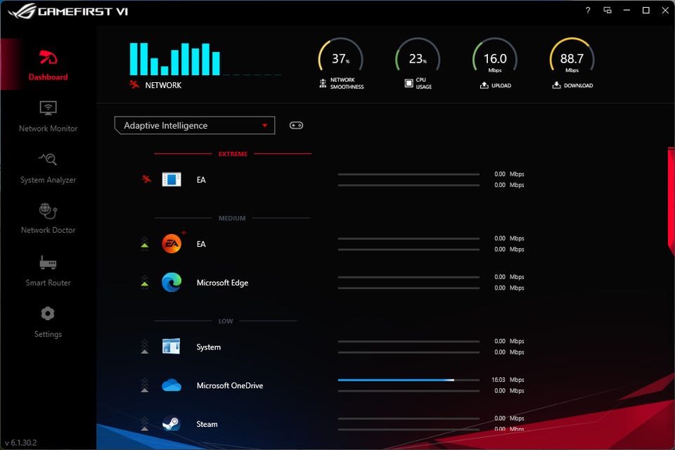Image resolution: width=675 pixels, height=450 pixels.
Task: Click the blue window icon of EA in Extreme
Action: click(x=172, y=179)
